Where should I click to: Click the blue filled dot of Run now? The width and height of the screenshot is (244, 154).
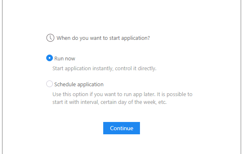tap(50, 58)
